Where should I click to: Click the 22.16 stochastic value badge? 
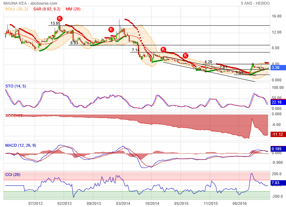click(278, 102)
